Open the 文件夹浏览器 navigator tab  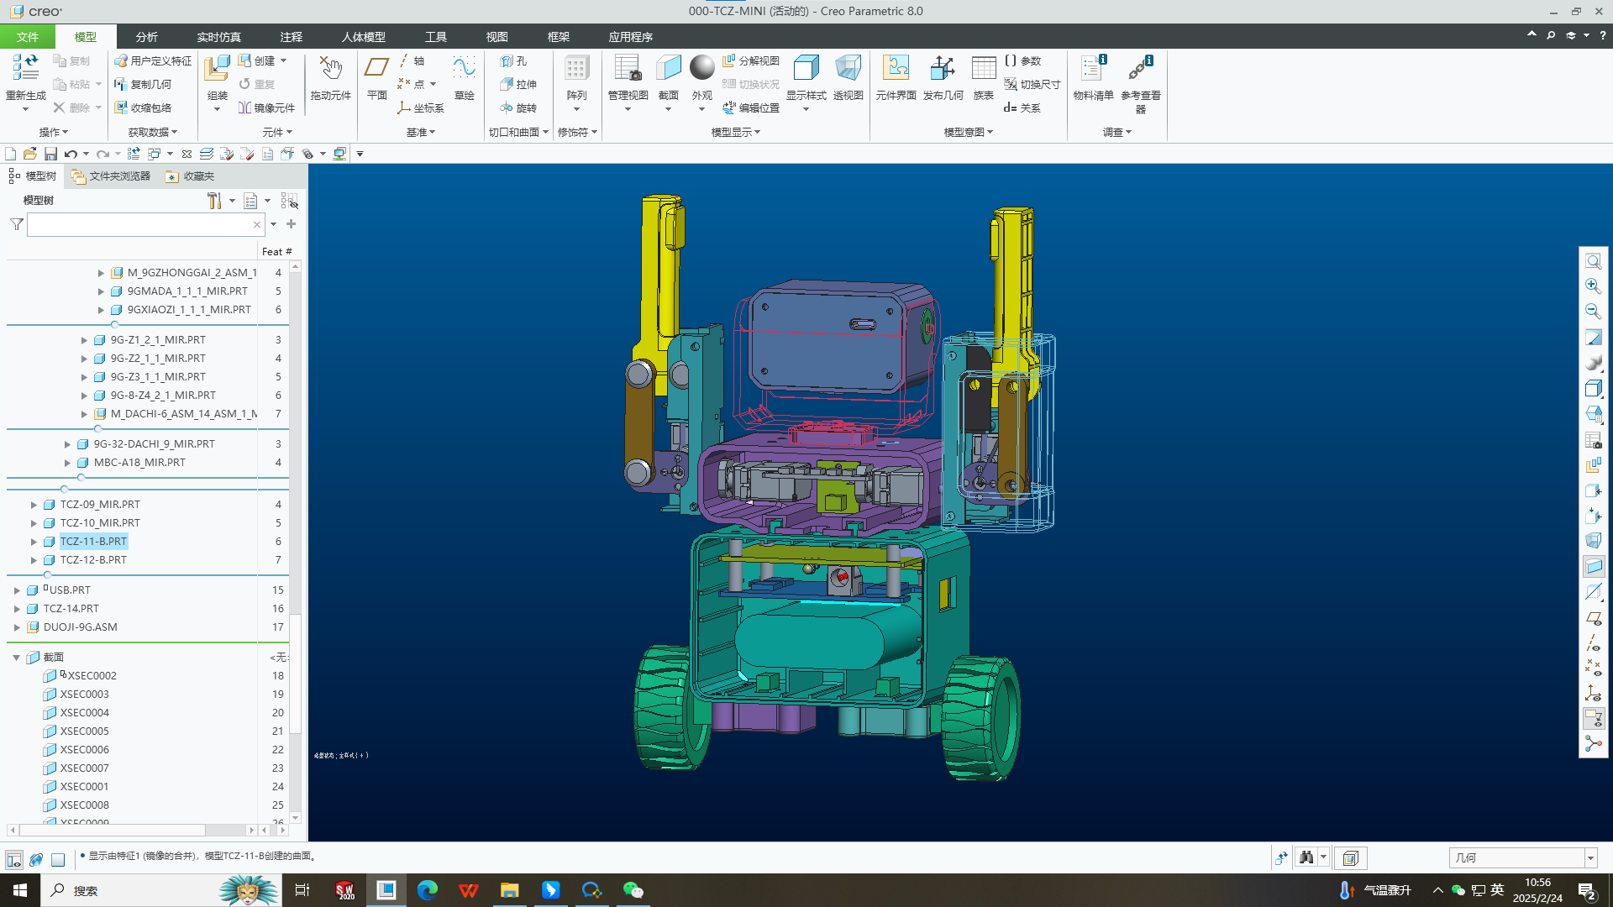click(x=112, y=176)
